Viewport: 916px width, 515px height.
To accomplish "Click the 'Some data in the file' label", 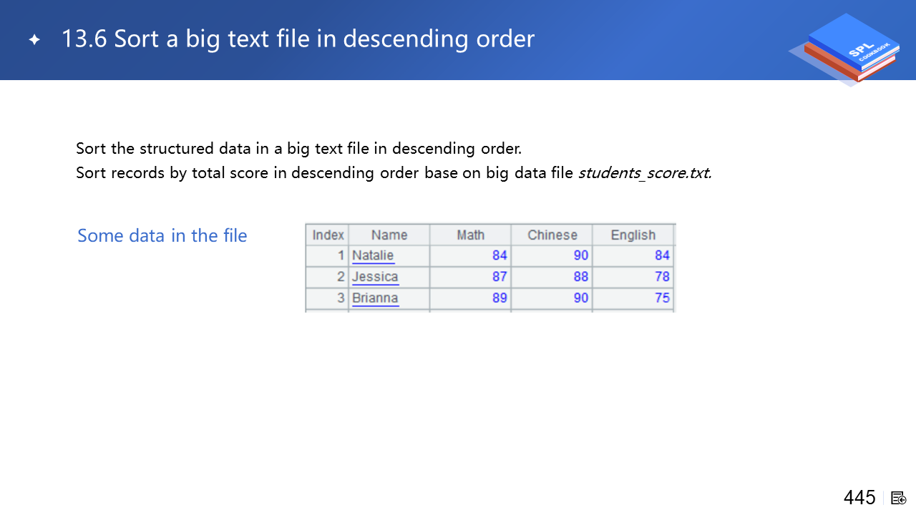I will 162,236.
